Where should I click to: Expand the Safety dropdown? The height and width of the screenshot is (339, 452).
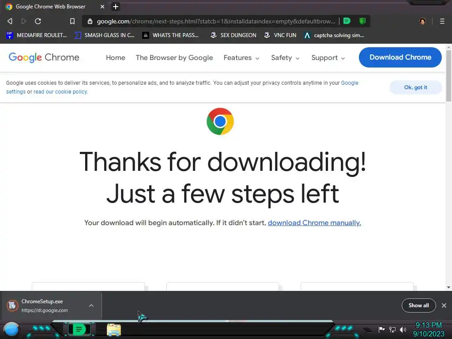pyautogui.click(x=285, y=58)
